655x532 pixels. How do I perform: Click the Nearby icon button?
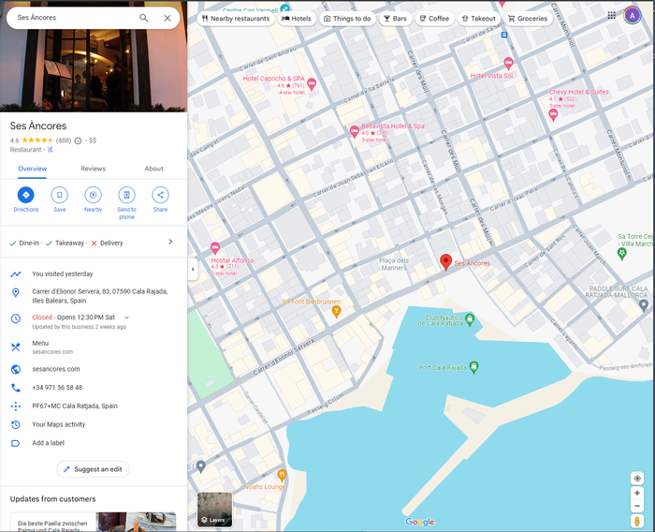point(94,195)
